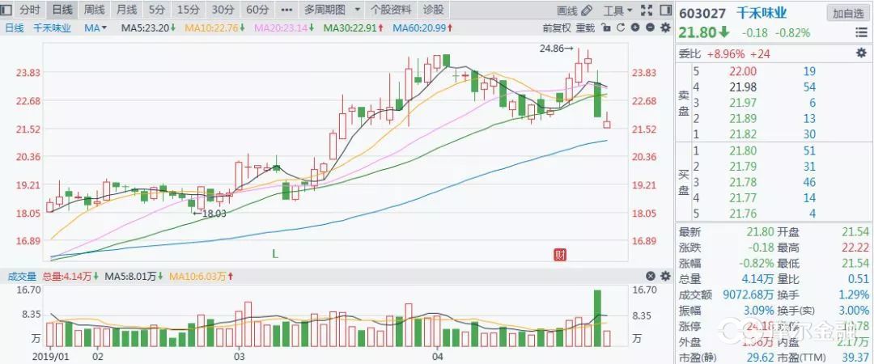Image resolution: width=874 pixels, height=364 pixels.
Task: Switch to the 分时 tab
Action: pyautogui.click(x=30, y=10)
